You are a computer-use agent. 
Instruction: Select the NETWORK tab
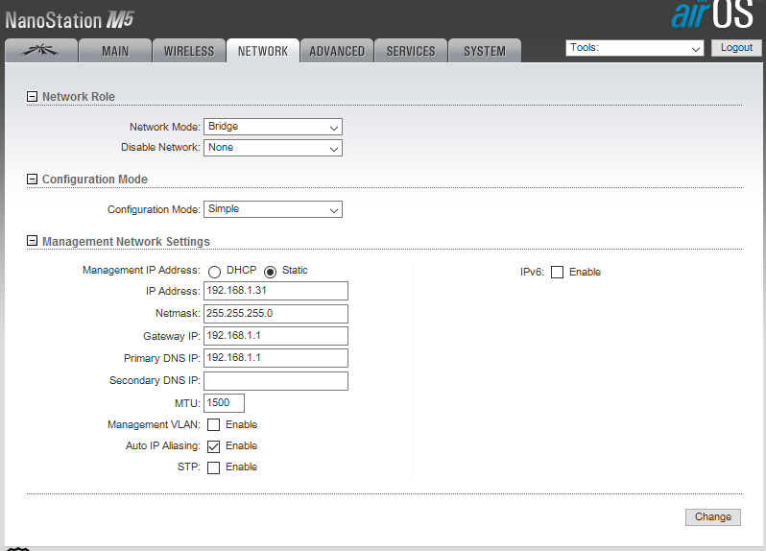(x=263, y=51)
